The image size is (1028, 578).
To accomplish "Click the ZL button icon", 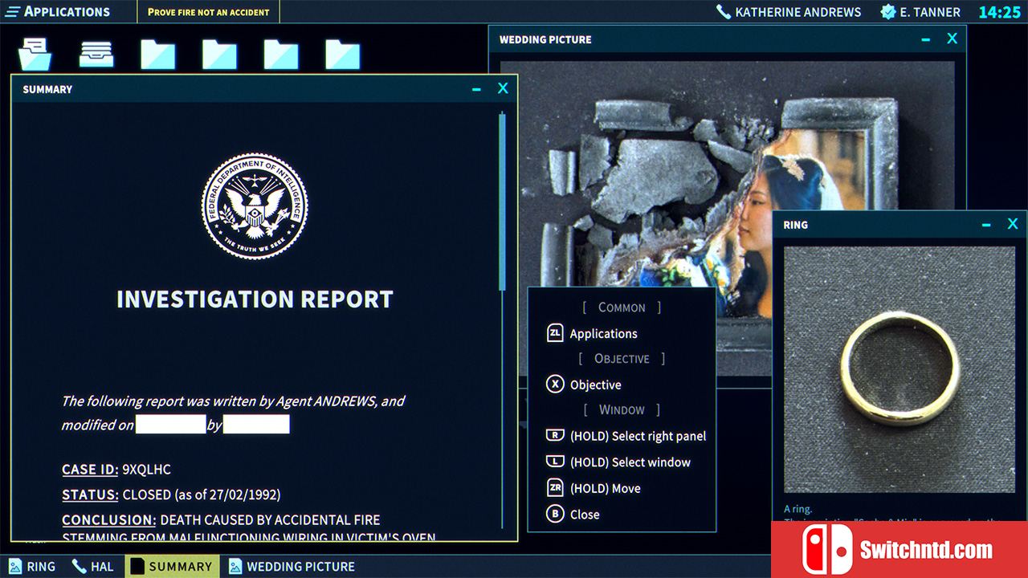I will coord(555,333).
